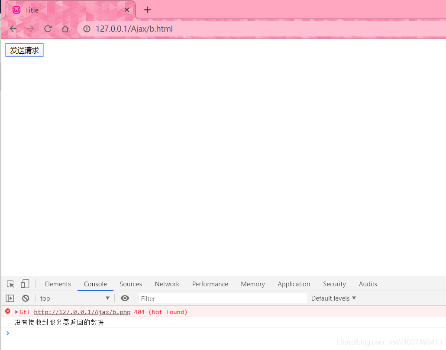Close the Title tab
Viewport: 446px width, 350px height.
point(127,10)
